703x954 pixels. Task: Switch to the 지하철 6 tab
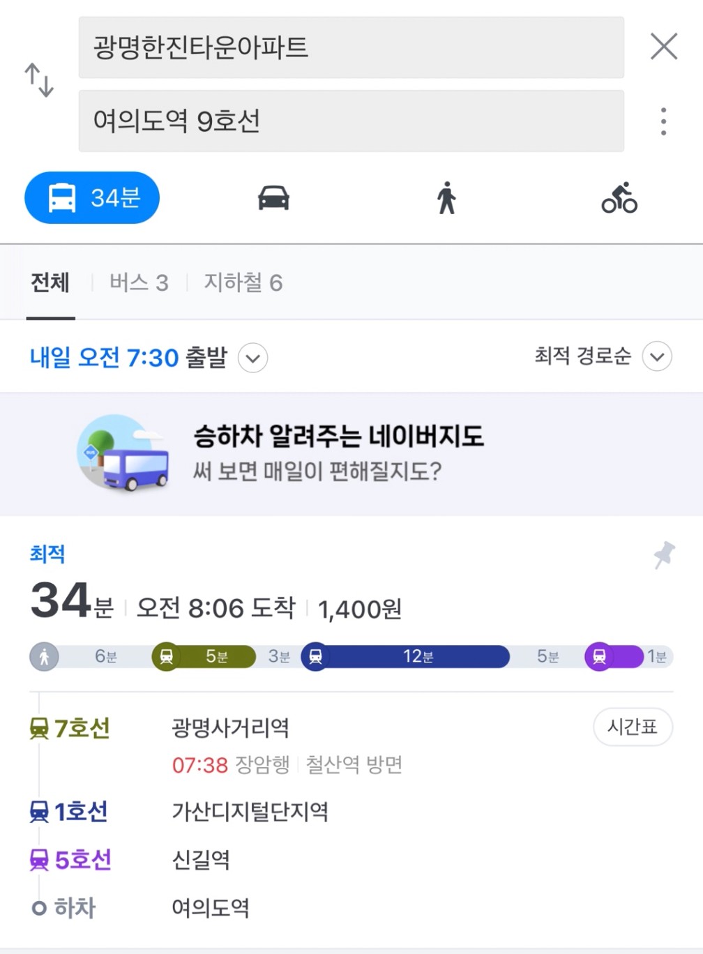point(243,282)
